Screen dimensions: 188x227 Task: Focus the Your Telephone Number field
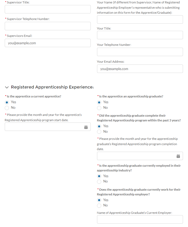tap(140, 52)
